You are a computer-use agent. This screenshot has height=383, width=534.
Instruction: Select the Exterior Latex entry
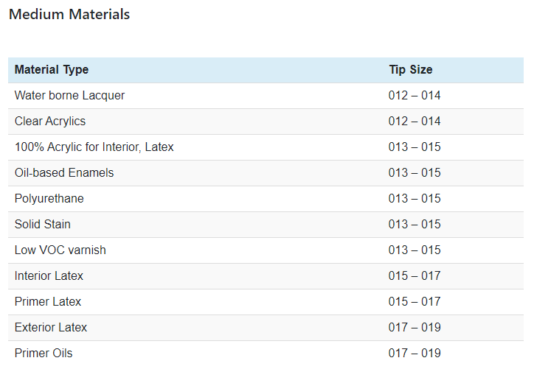click(x=51, y=328)
